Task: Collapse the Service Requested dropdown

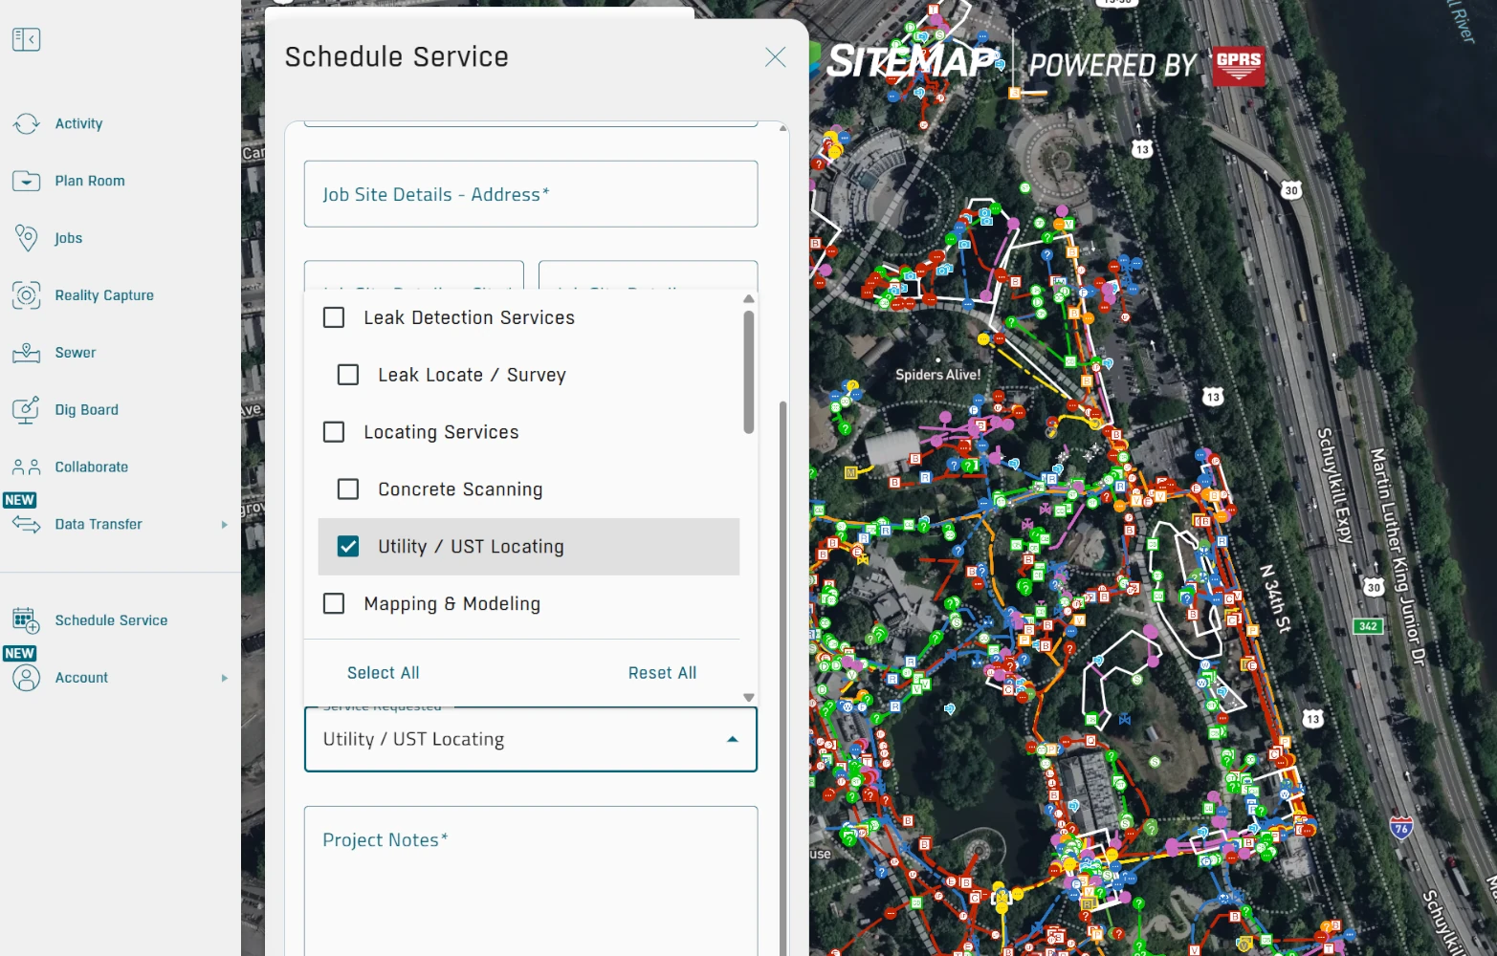Action: (733, 738)
